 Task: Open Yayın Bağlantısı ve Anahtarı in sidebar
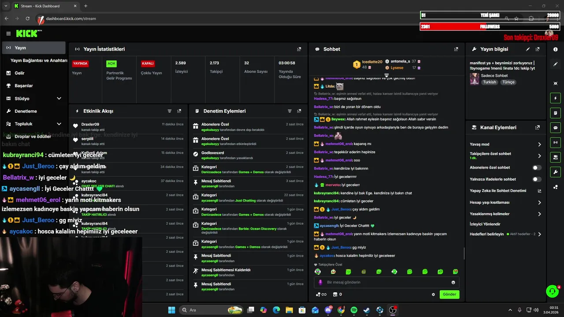click(39, 60)
